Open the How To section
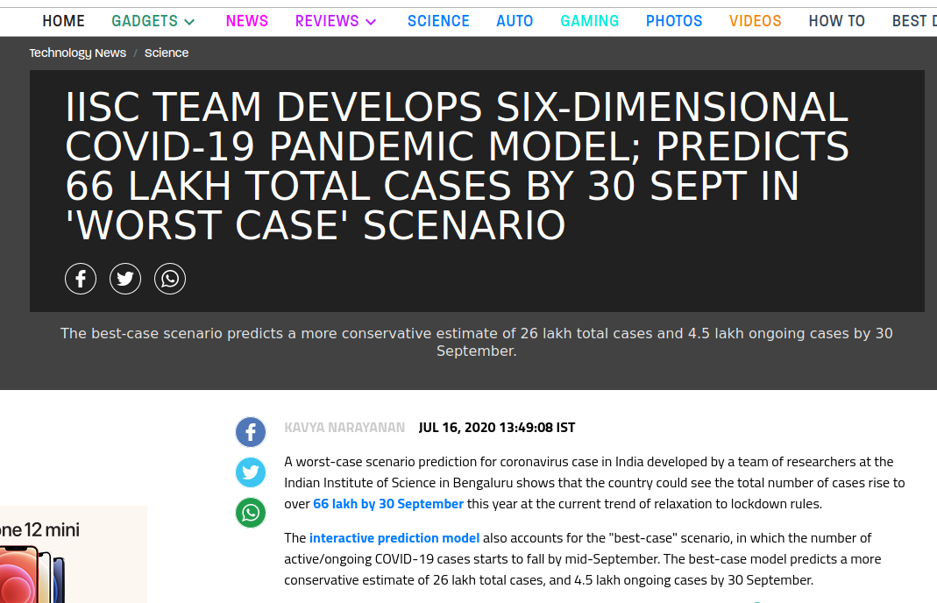 pyautogui.click(x=836, y=21)
